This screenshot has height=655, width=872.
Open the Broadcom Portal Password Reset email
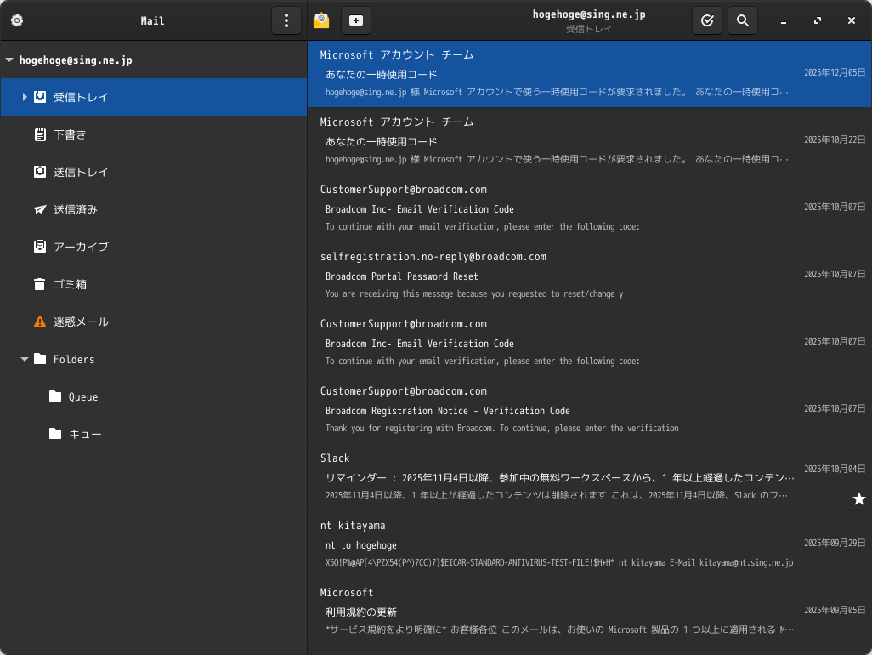tap(590, 276)
